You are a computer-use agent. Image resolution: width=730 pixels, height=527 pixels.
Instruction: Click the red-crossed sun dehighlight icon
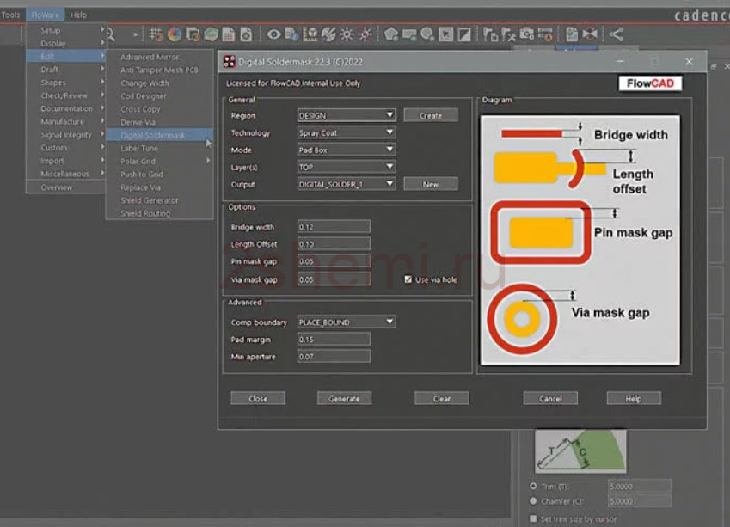pos(365,34)
